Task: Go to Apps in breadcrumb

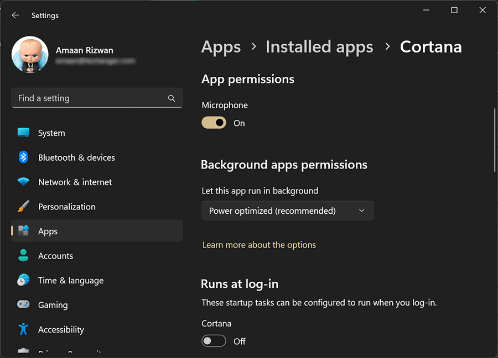Action: pyautogui.click(x=221, y=47)
